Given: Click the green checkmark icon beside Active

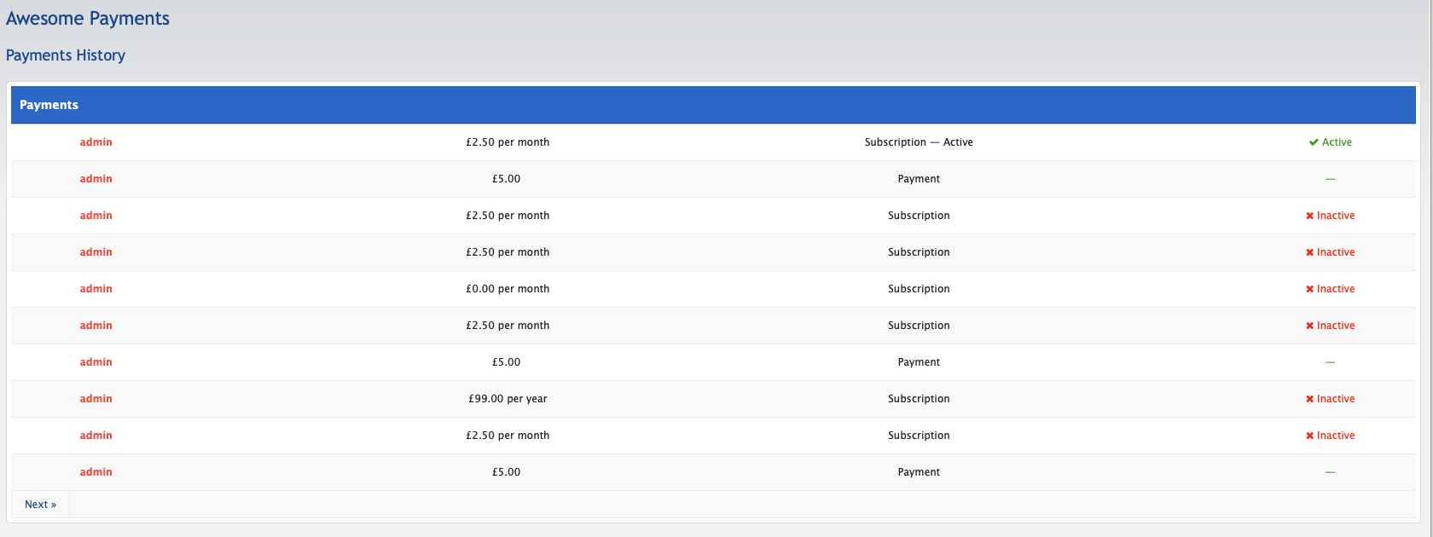Looking at the screenshot, I should [1314, 142].
